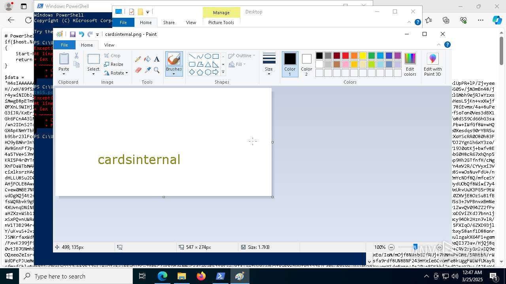This screenshot has width=506, height=284.
Task: Select the Fill with color bucket tool
Action: tap(147, 59)
